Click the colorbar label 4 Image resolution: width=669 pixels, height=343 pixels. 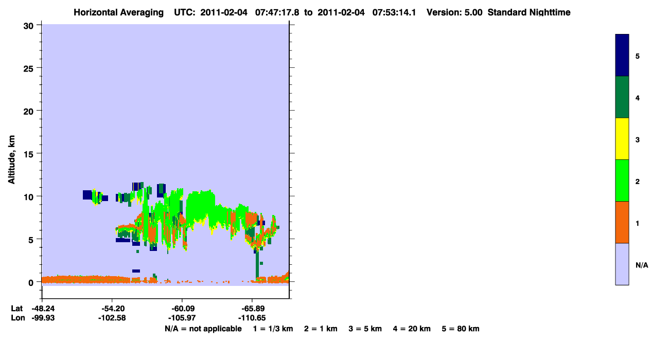pyautogui.click(x=638, y=98)
